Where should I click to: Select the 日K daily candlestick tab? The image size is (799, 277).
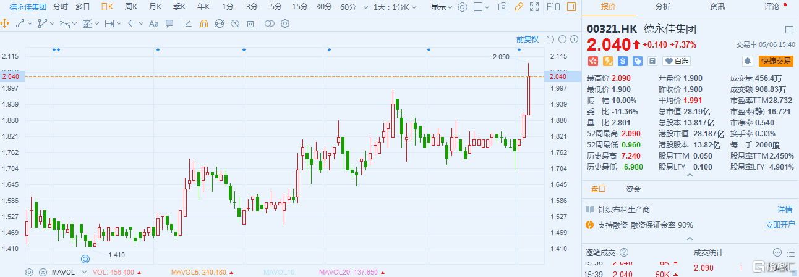(x=107, y=7)
